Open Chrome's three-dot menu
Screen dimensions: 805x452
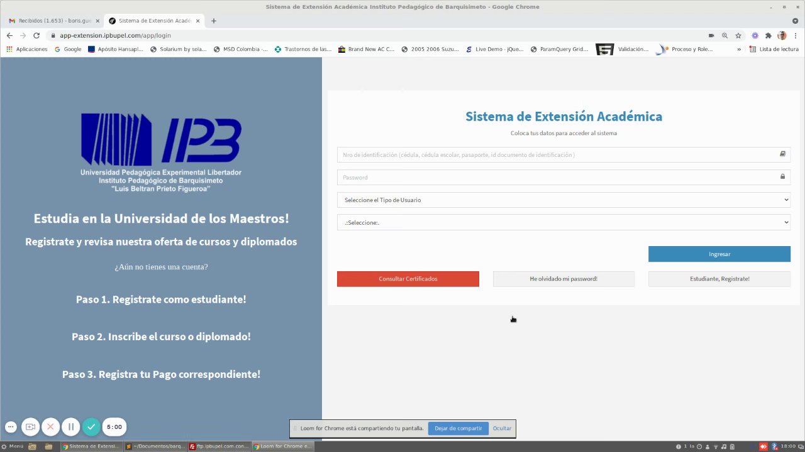795,36
